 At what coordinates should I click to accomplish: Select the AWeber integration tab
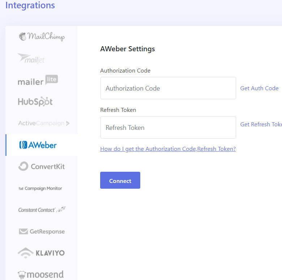click(38, 145)
